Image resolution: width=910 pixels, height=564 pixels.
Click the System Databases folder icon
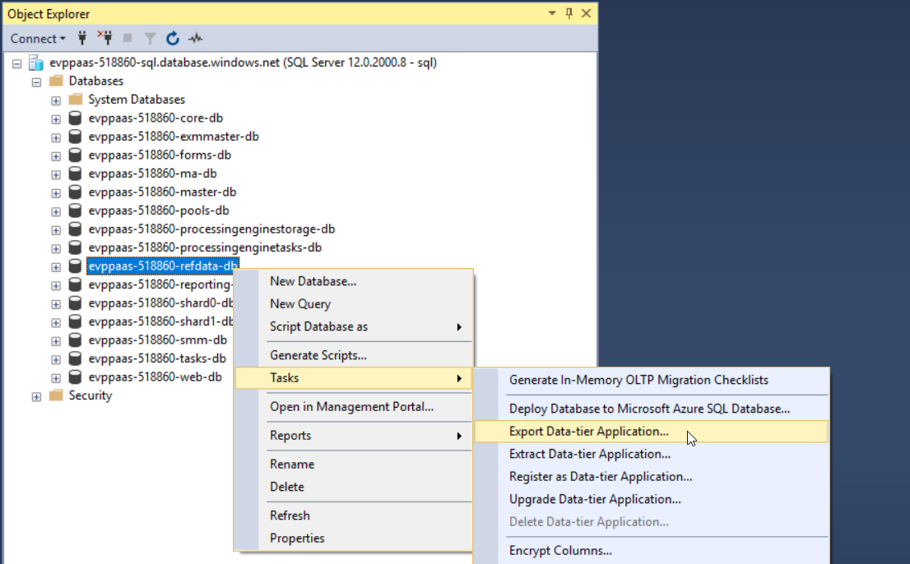point(76,99)
